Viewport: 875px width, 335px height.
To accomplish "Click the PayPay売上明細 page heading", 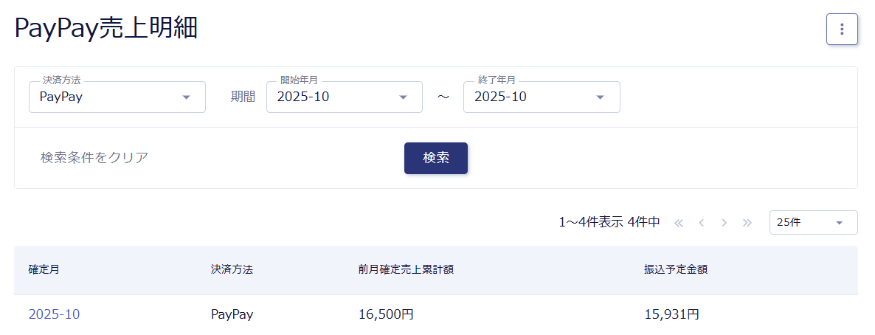I will (106, 29).
